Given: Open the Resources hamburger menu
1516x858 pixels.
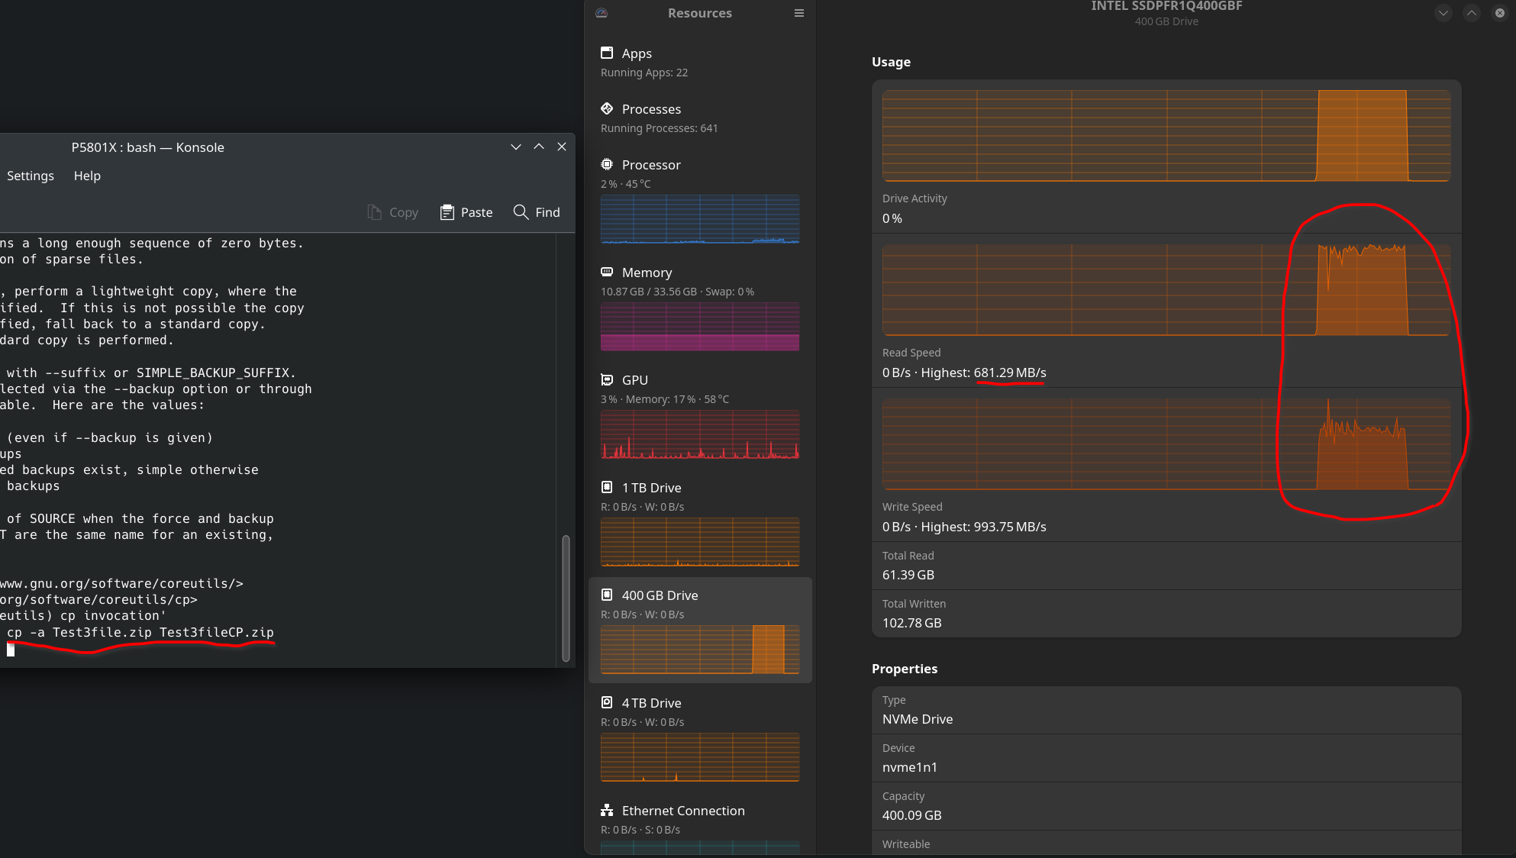Looking at the screenshot, I should [x=799, y=13].
